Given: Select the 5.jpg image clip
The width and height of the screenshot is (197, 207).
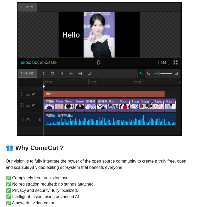Looking at the screenshot, I should click(124, 105).
